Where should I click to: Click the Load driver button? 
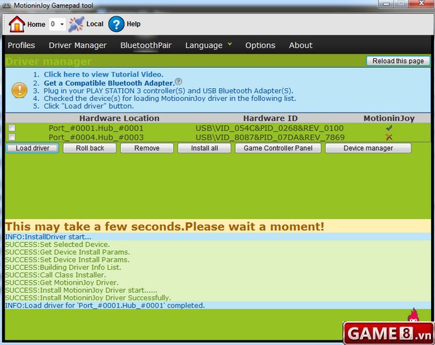[x=33, y=148]
